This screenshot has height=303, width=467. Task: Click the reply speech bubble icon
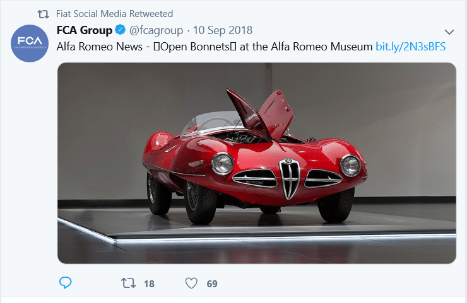click(65, 282)
